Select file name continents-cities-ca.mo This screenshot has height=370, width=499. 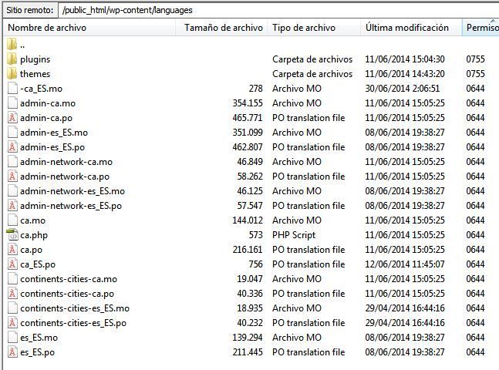point(69,279)
